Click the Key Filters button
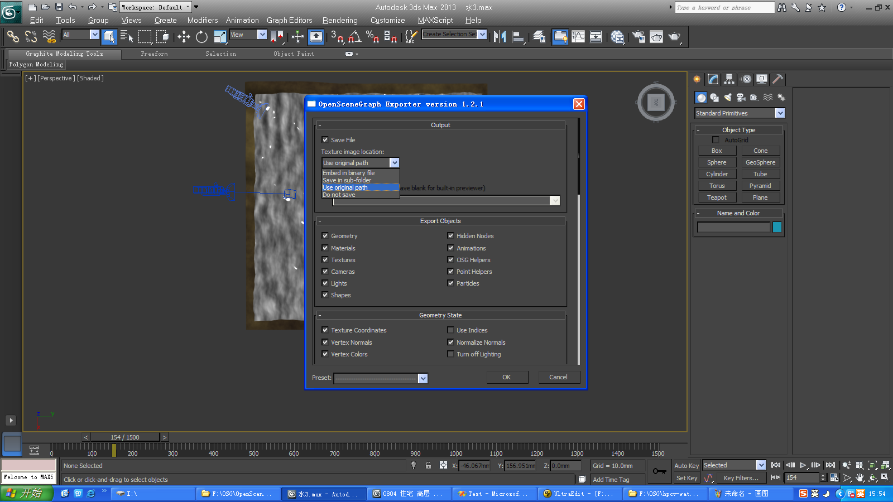 click(x=741, y=478)
